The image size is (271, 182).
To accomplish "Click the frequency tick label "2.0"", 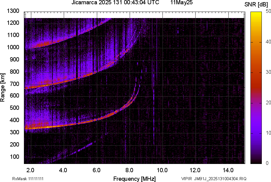I will 30,170.
